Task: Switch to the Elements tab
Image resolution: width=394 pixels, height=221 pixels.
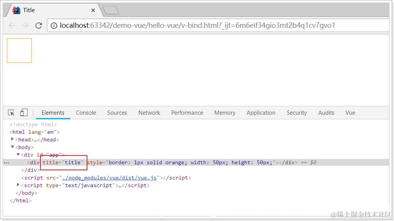Action: pos(53,113)
